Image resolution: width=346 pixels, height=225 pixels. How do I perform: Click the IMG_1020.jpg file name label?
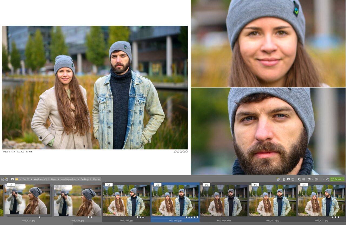tap(175, 220)
